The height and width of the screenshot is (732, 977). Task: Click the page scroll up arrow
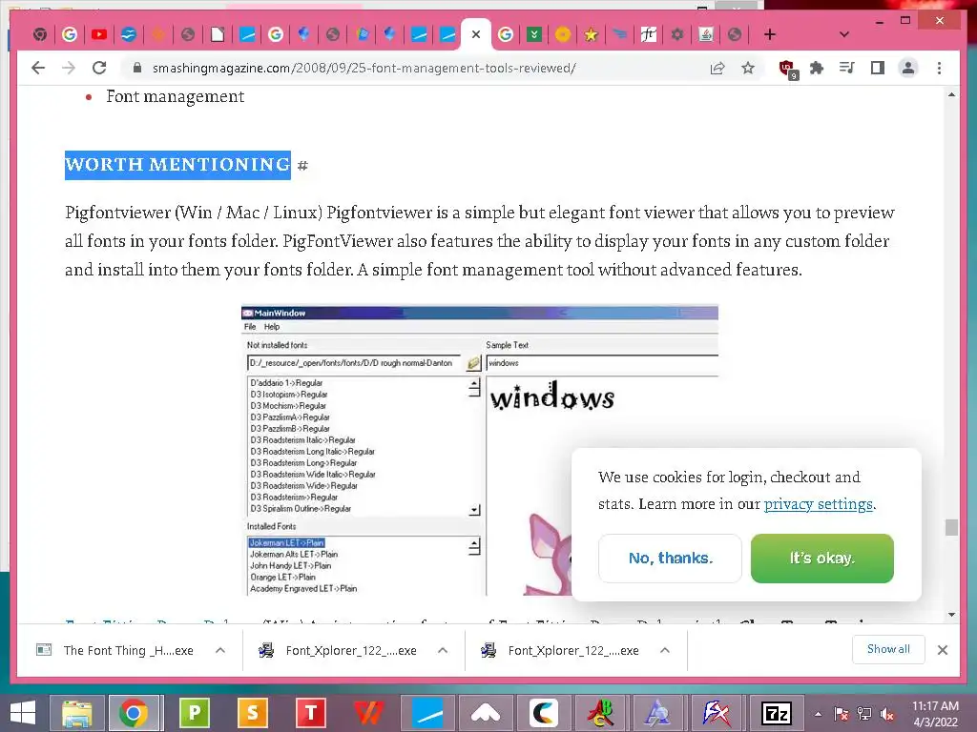pos(951,94)
